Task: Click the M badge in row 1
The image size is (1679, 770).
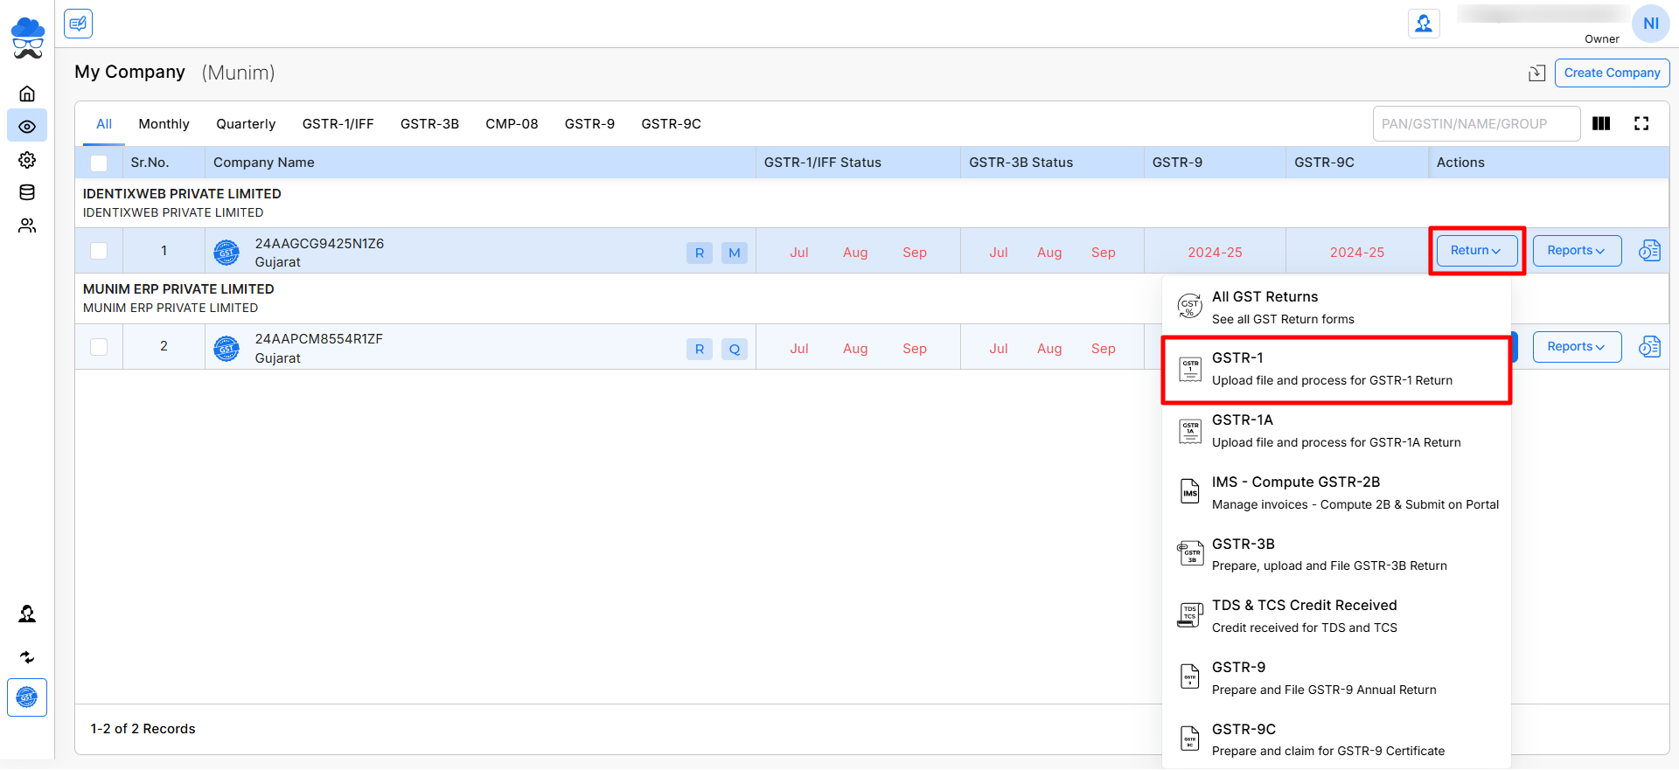Action: [735, 253]
